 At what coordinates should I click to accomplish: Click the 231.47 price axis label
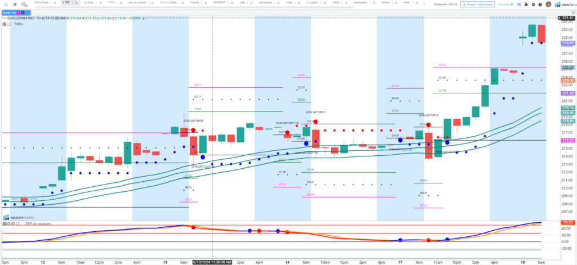coord(567,18)
